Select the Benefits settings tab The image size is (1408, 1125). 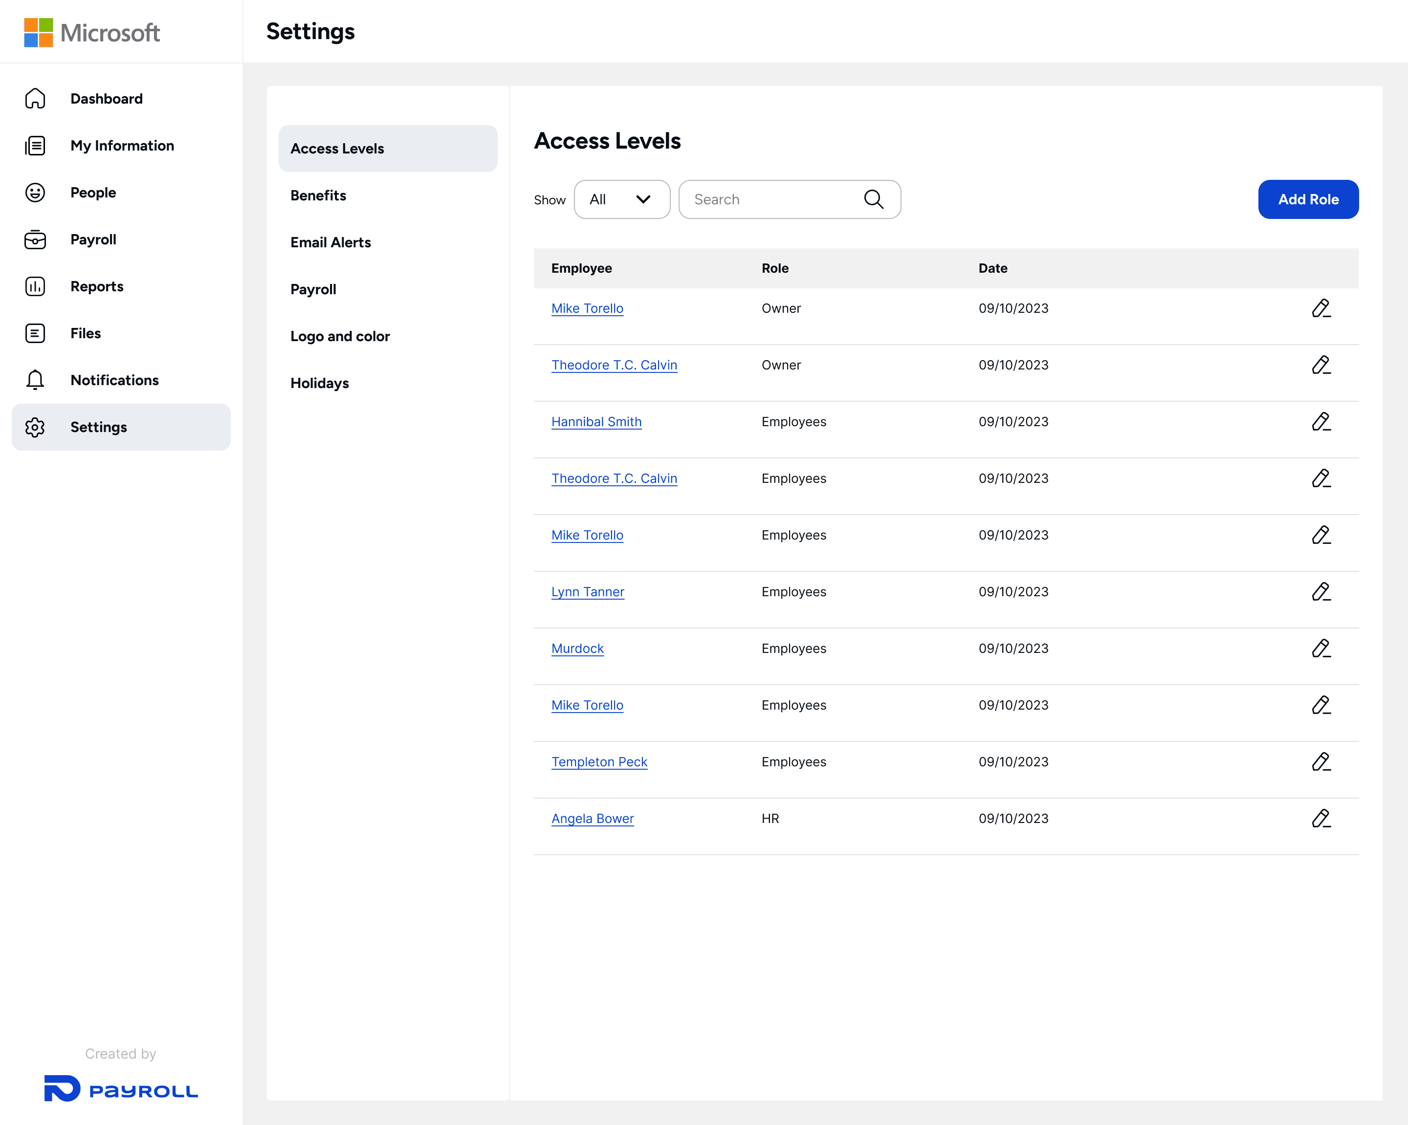tap(318, 195)
